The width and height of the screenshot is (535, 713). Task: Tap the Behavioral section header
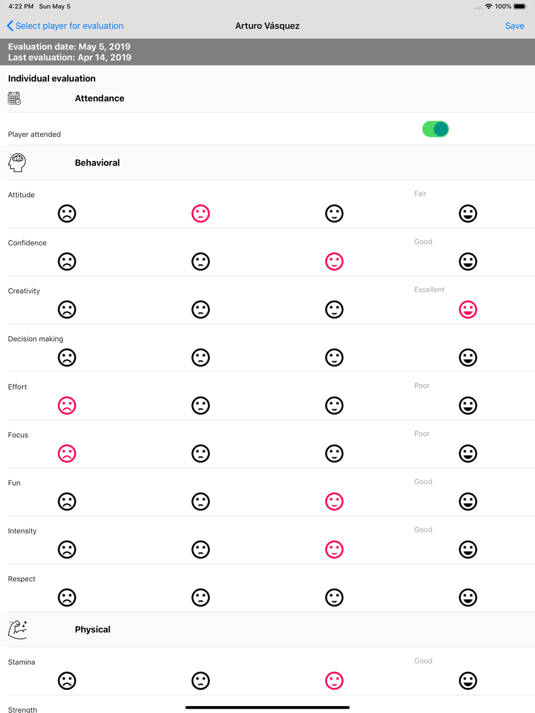click(x=97, y=163)
